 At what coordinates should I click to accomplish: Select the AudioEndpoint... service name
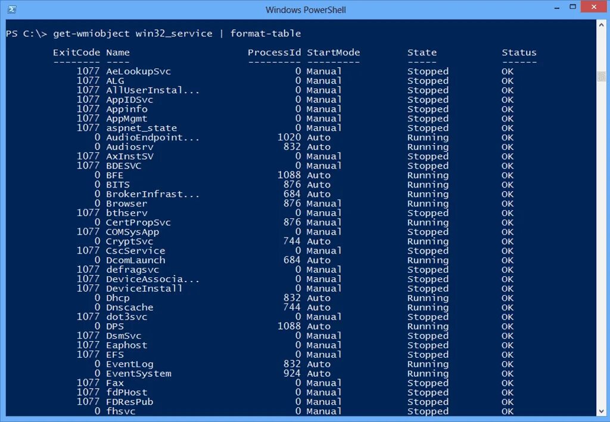click(153, 137)
